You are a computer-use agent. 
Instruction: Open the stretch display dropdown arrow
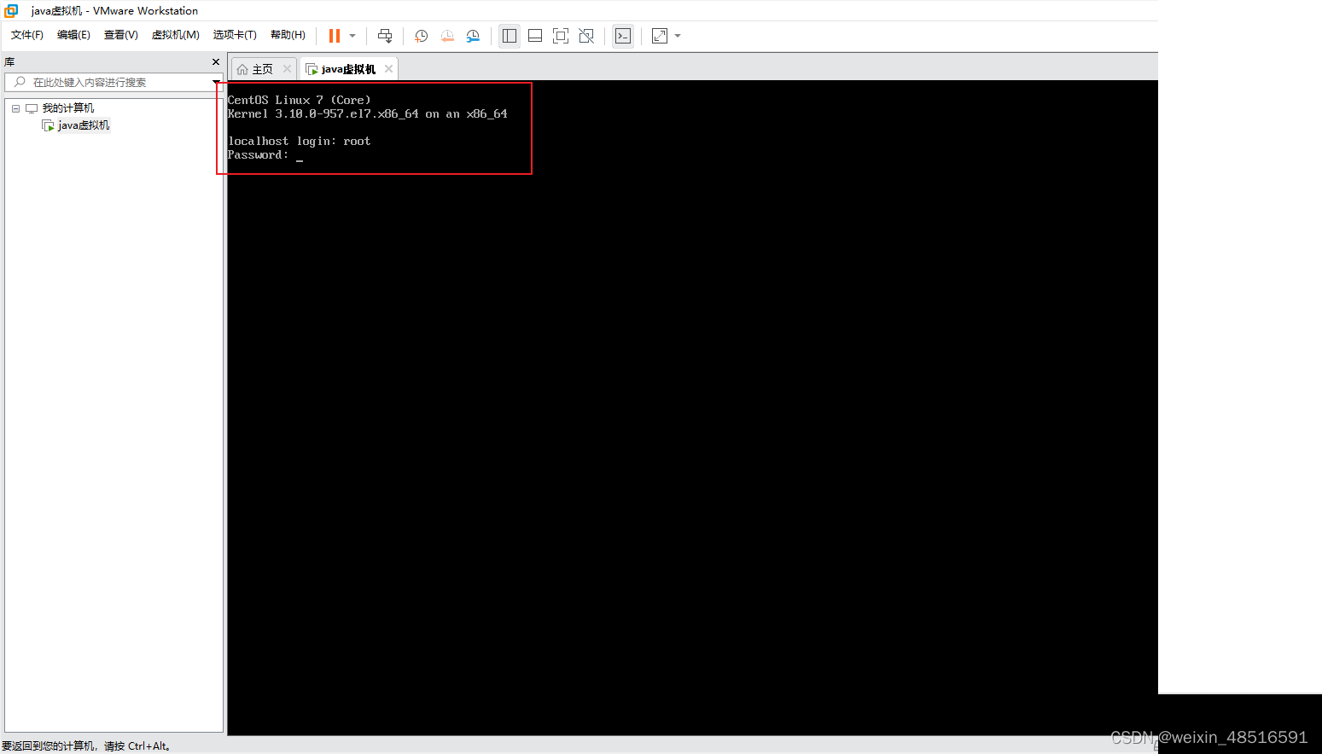tap(678, 36)
